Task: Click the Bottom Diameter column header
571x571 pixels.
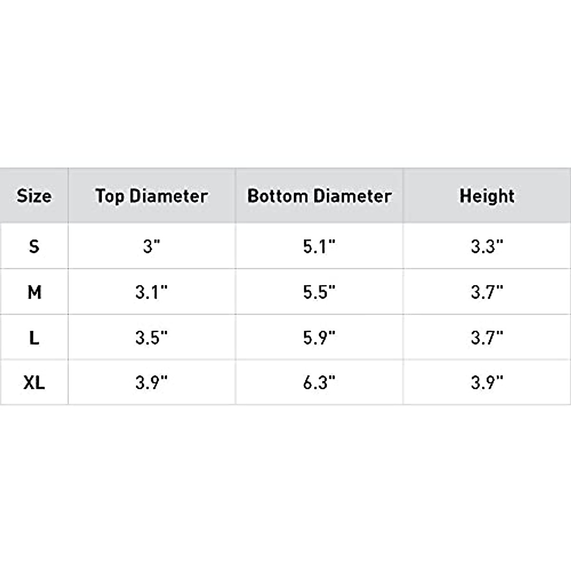Action: coord(319,196)
